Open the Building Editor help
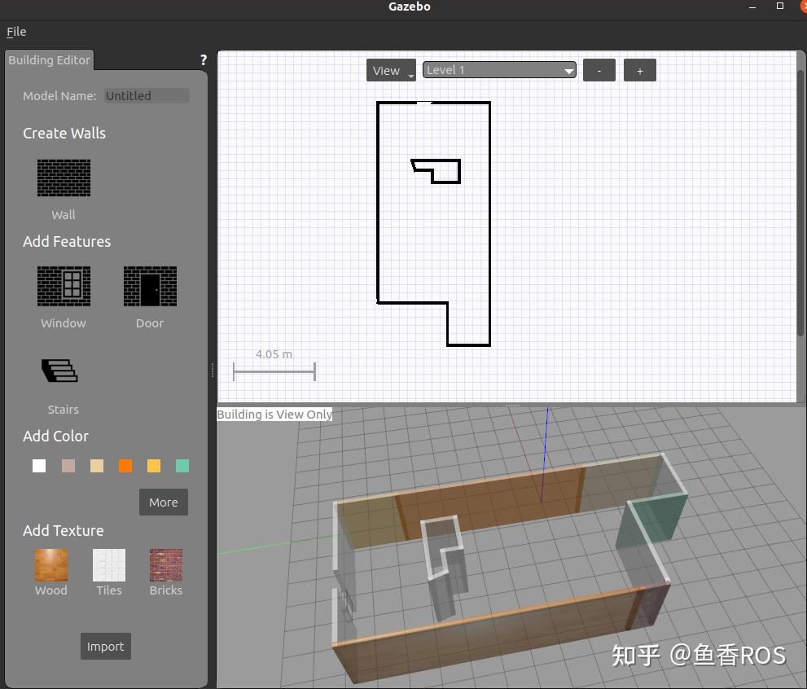The width and height of the screenshot is (807, 689). tap(203, 59)
